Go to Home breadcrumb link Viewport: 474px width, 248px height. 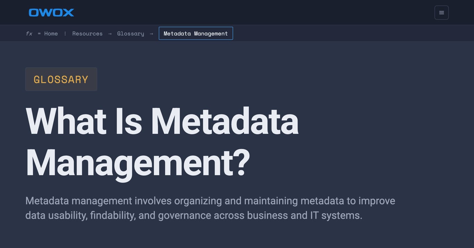tap(51, 34)
